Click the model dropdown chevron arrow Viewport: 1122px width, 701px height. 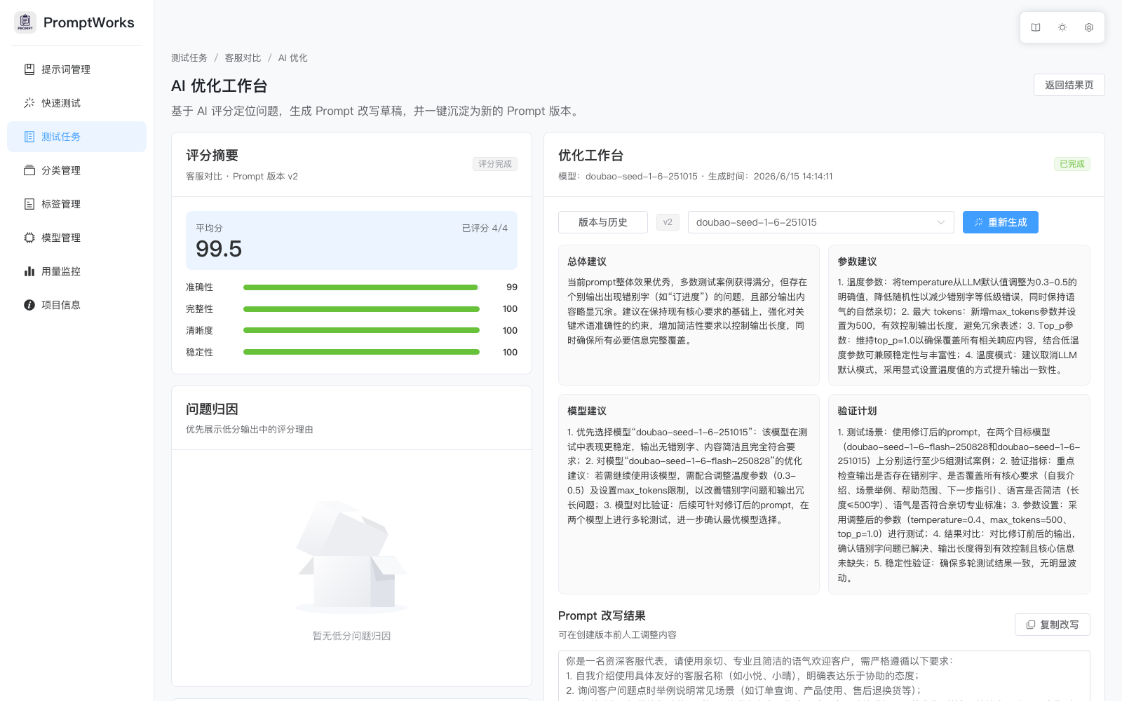tap(941, 222)
